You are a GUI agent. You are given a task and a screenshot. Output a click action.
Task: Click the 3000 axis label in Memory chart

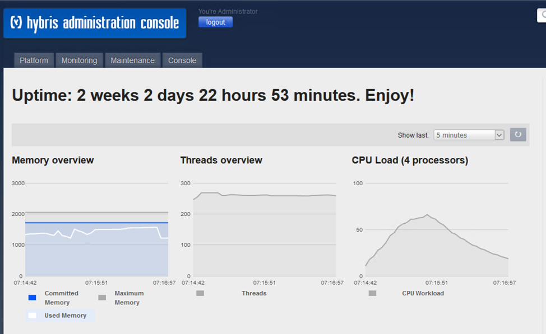(18, 183)
